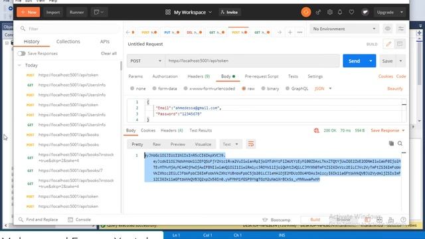Image resolution: width=425 pixels, height=239 pixels.
Task: Select the binary body type
Action: click(270, 88)
